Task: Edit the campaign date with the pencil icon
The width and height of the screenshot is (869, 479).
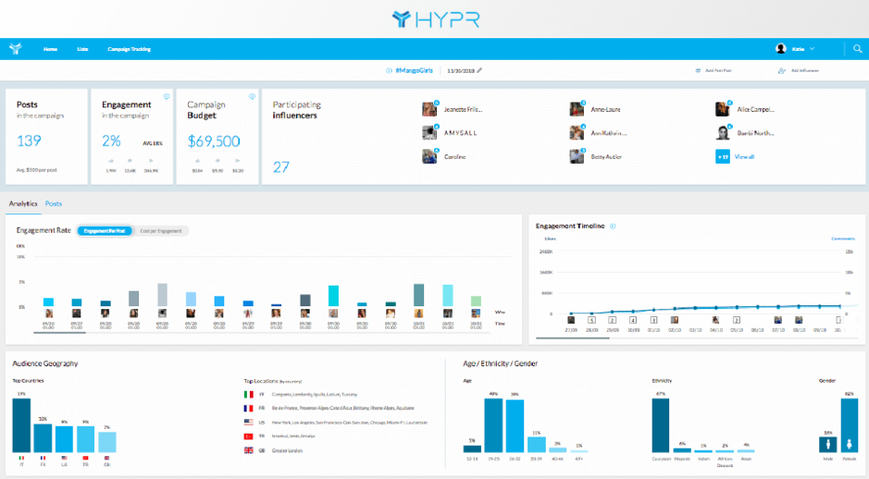Action: pos(479,70)
